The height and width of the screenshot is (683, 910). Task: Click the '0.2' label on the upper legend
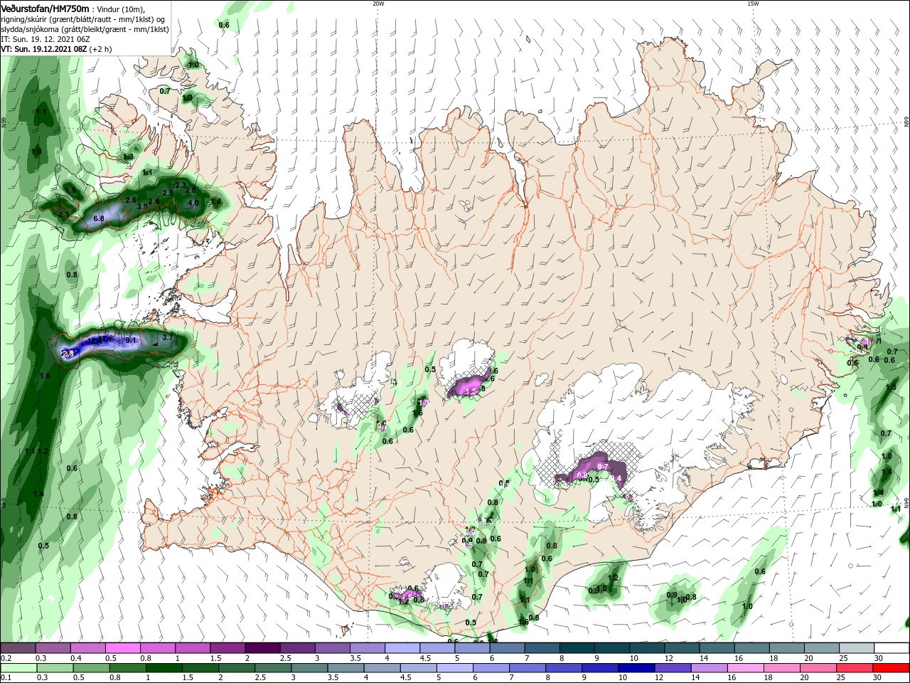[x=6, y=658]
